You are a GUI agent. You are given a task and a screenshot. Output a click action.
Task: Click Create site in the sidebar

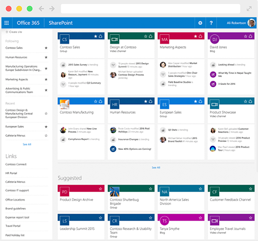(x=14, y=32)
